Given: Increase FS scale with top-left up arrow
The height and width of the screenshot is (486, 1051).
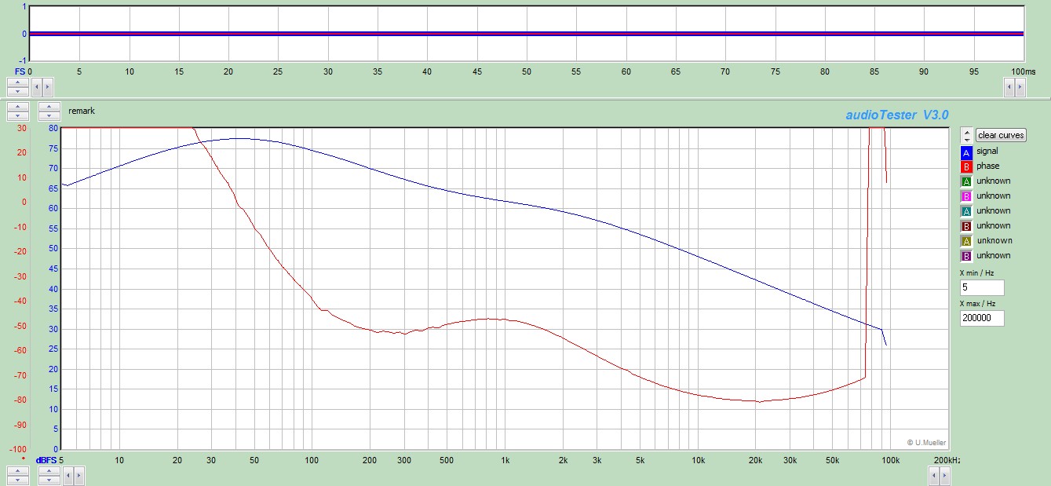Looking at the screenshot, I should click(17, 82).
